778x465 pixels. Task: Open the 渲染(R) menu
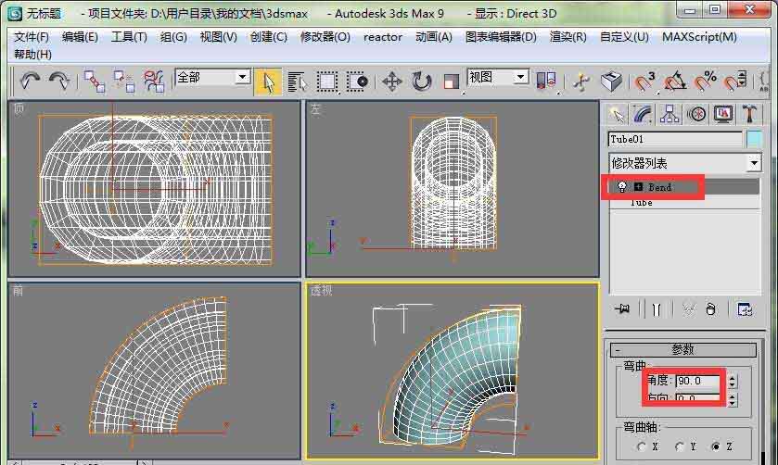point(568,37)
